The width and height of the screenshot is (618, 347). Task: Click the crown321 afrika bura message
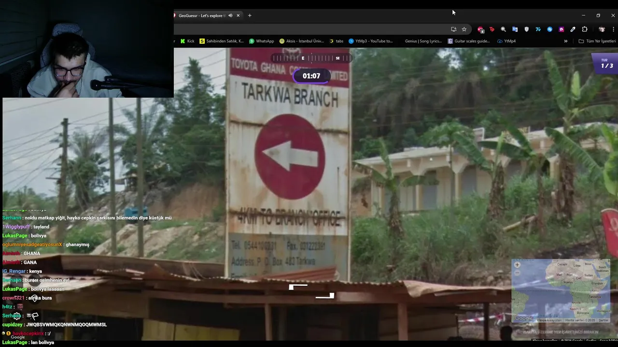coord(27,298)
